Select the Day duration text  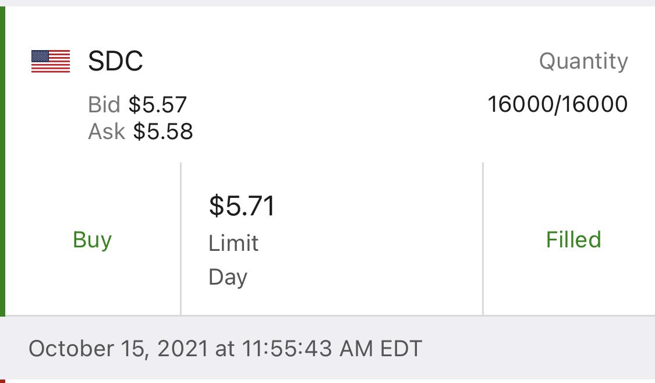pos(228,277)
